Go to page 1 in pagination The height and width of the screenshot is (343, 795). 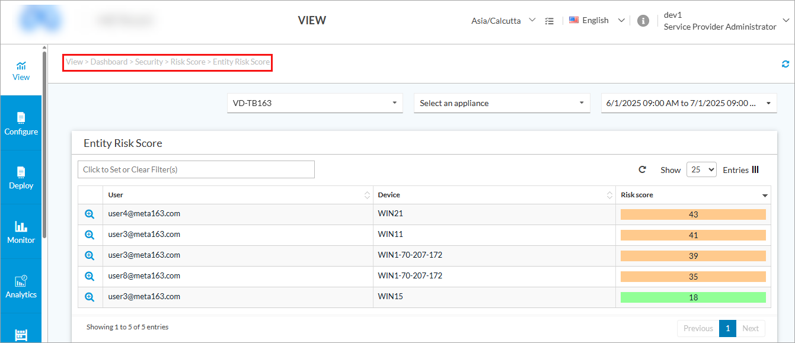(727, 328)
